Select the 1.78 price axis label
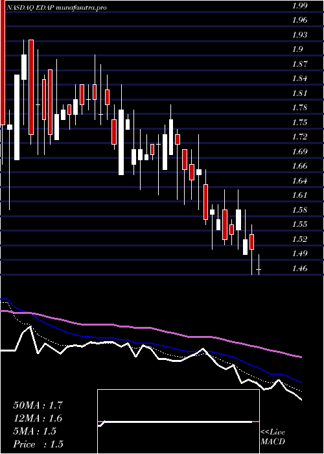The height and width of the screenshot is (454, 324). (x=299, y=108)
